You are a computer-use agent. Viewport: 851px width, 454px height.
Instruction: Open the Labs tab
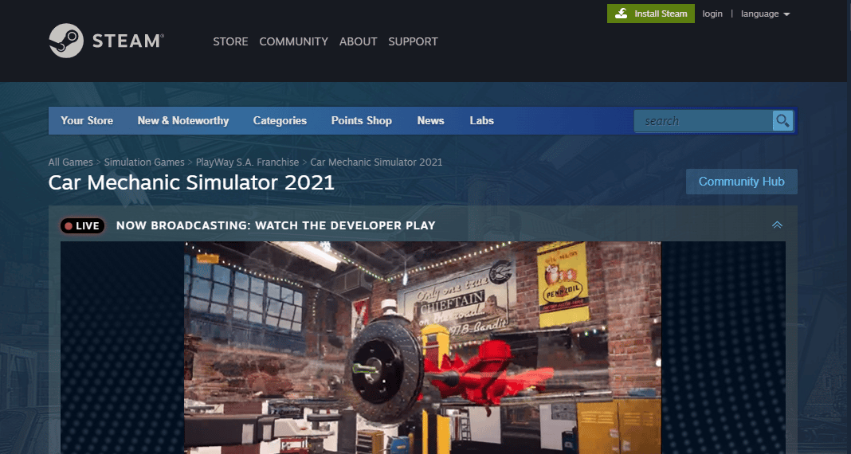(x=482, y=120)
